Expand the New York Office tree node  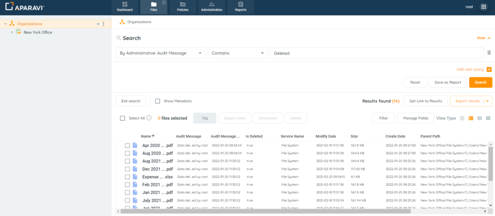[x=12, y=32]
